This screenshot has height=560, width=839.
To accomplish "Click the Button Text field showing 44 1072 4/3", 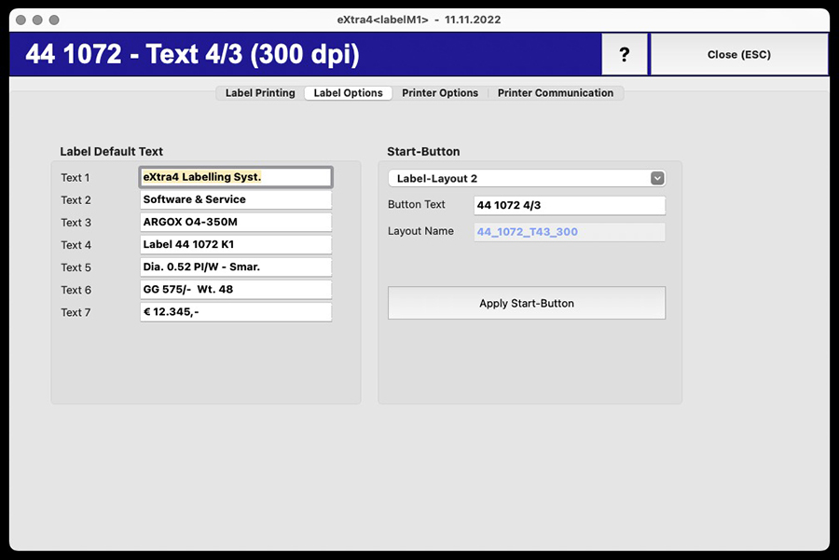I will [570, 205].
